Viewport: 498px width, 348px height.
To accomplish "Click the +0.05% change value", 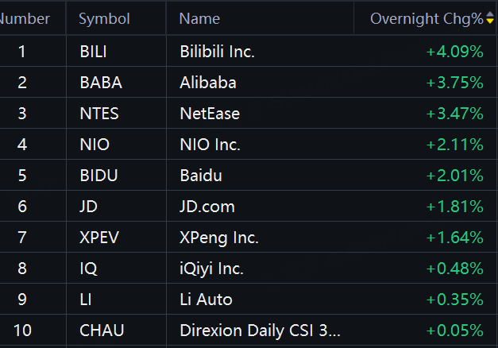I will click(454, 331).
